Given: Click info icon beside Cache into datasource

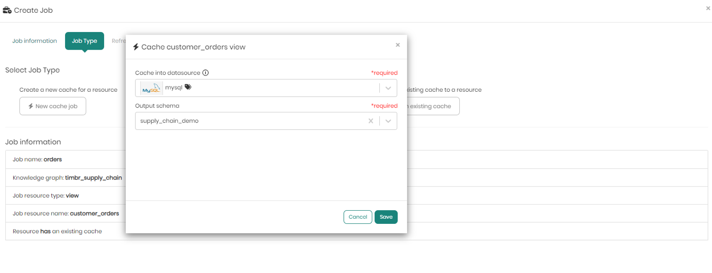Looking at the screenshot, I should coord(205,73).
